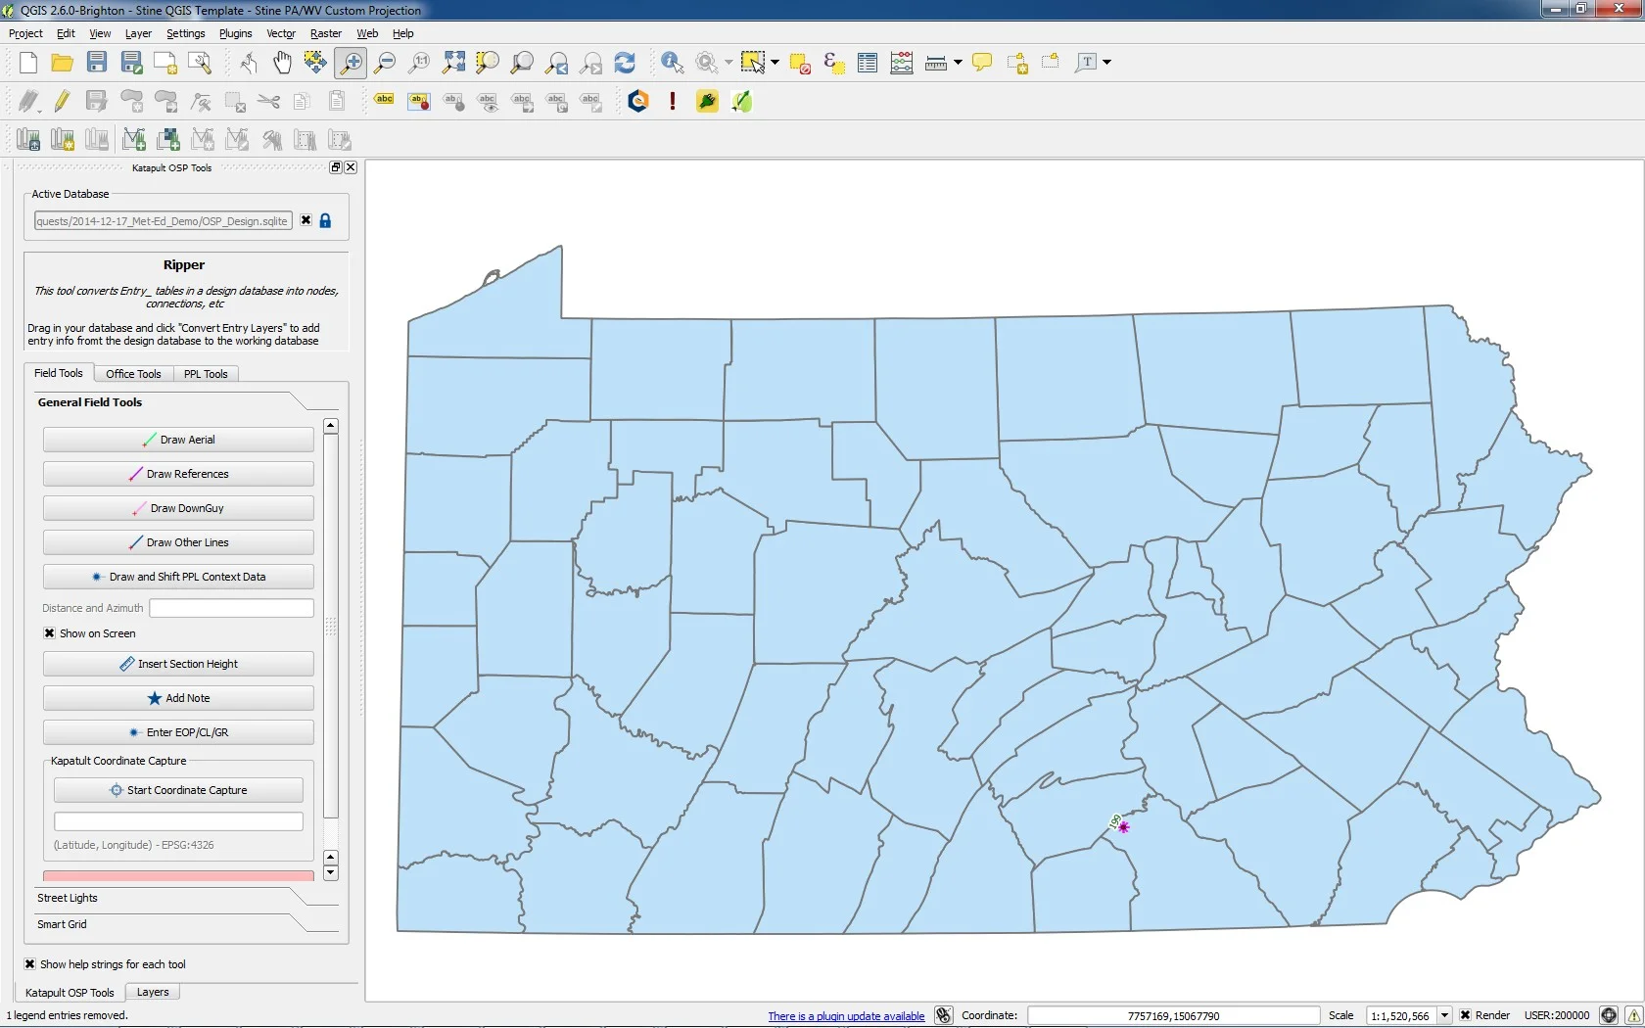Switch to the Office Tools tab
The height and width of the screenshot is (1028, 1645).
[x=133, y=374]
